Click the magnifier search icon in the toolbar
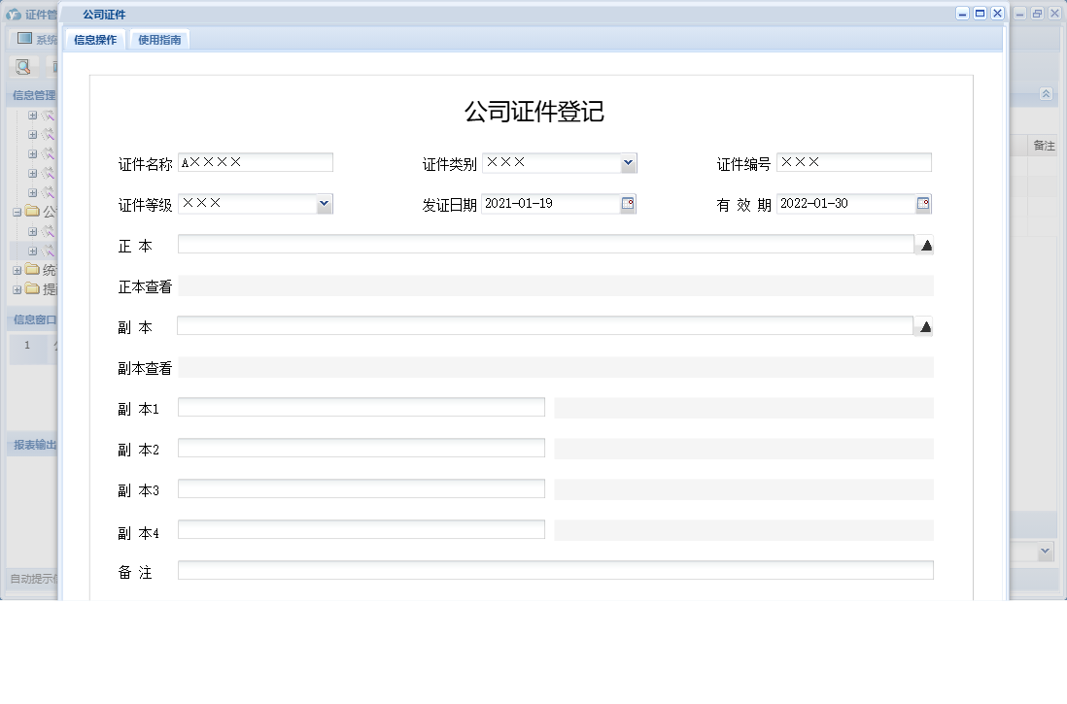 [x=22, y=66]
